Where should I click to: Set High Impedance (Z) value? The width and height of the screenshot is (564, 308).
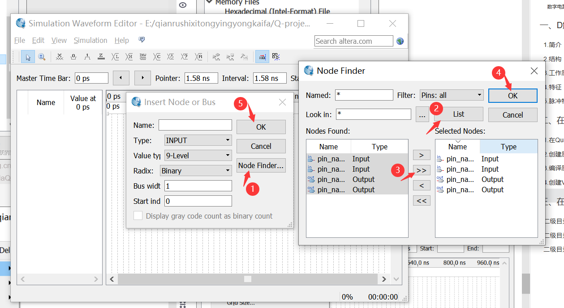[x=101, y=57]
